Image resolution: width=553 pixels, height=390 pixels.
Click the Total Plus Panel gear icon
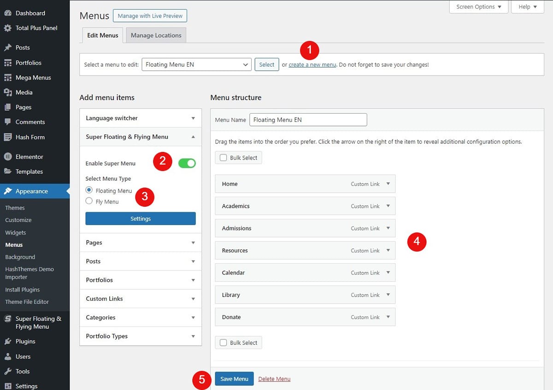pos(8,28)
